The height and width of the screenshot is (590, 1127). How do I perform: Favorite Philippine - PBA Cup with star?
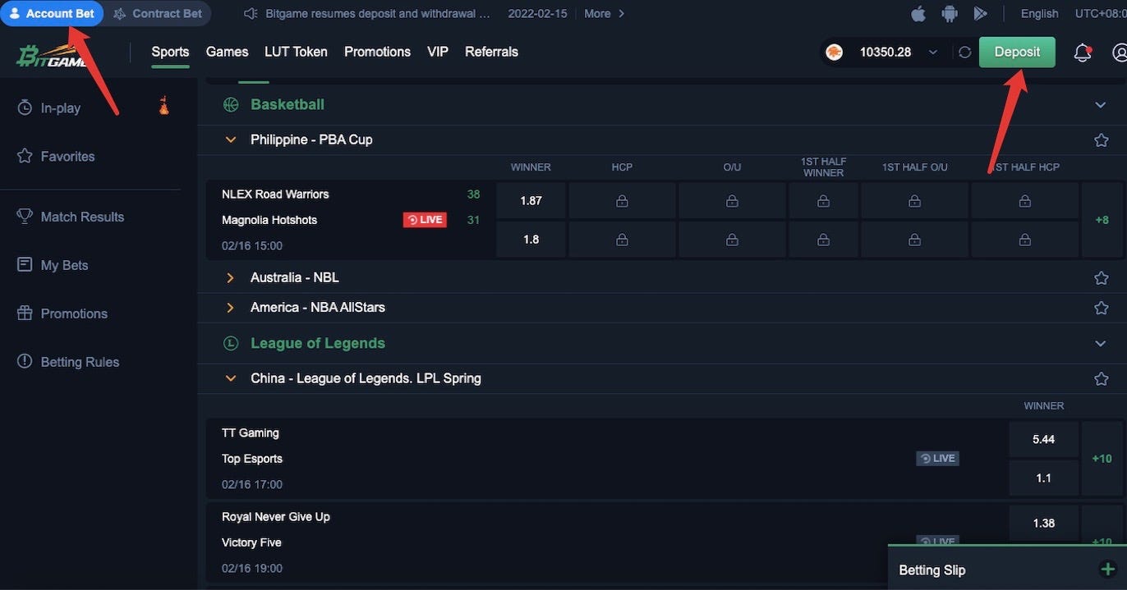(1102, 140)
